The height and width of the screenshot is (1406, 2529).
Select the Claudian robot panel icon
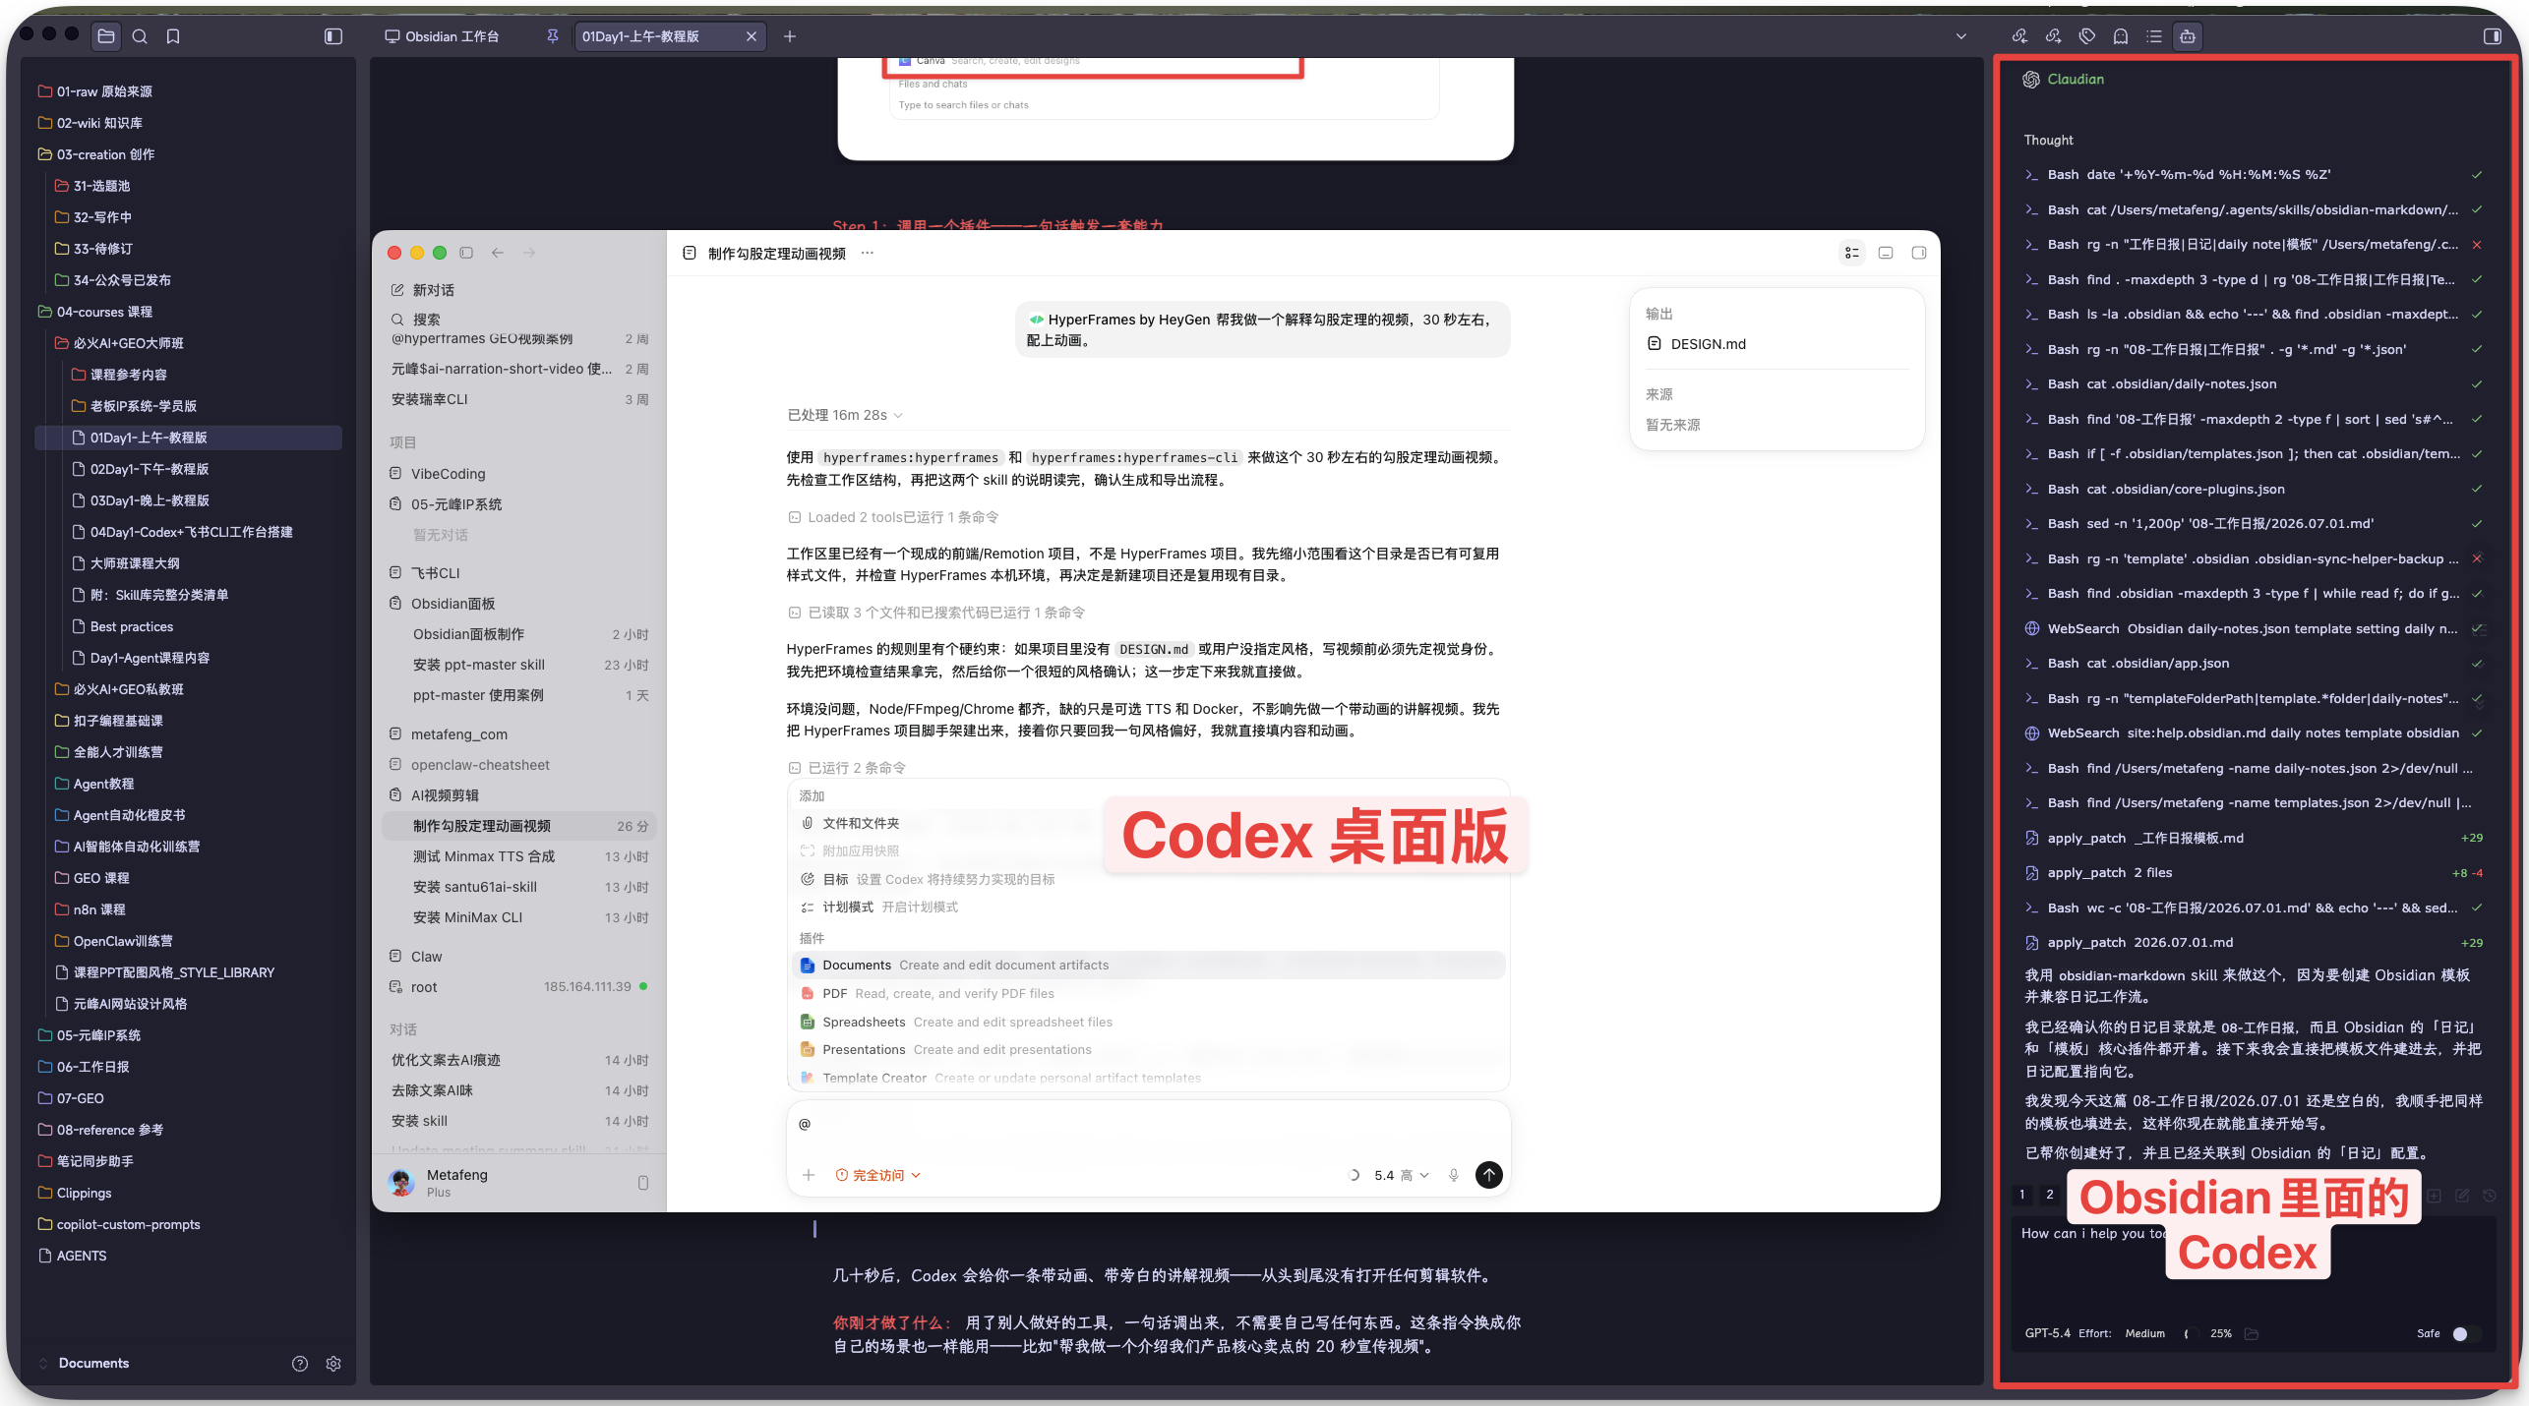(2188, 36)
